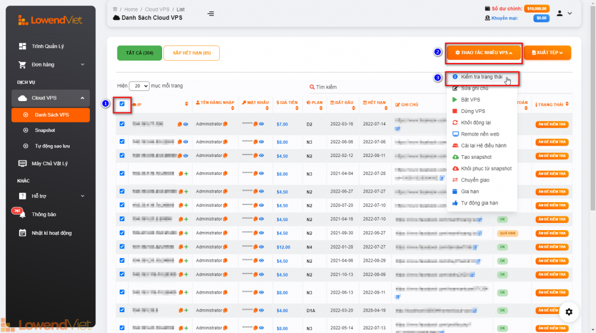Image resolution: width=596 pixels, height=333 pixels.
Task: Collapse the Cloud VPS chevron
Action: 82,98
